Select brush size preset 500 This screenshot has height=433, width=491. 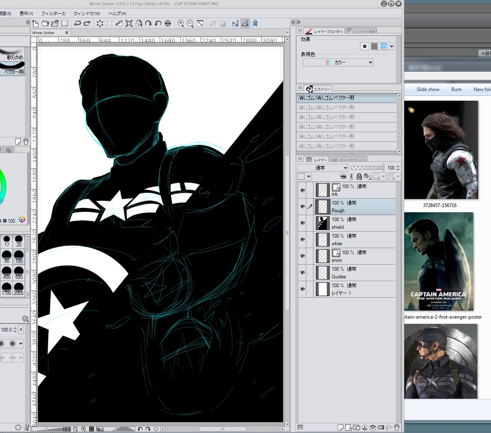(x=19, y=273)
